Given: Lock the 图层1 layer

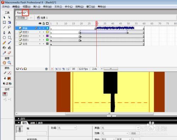Looking at the screenshot, I should point(44,40).
